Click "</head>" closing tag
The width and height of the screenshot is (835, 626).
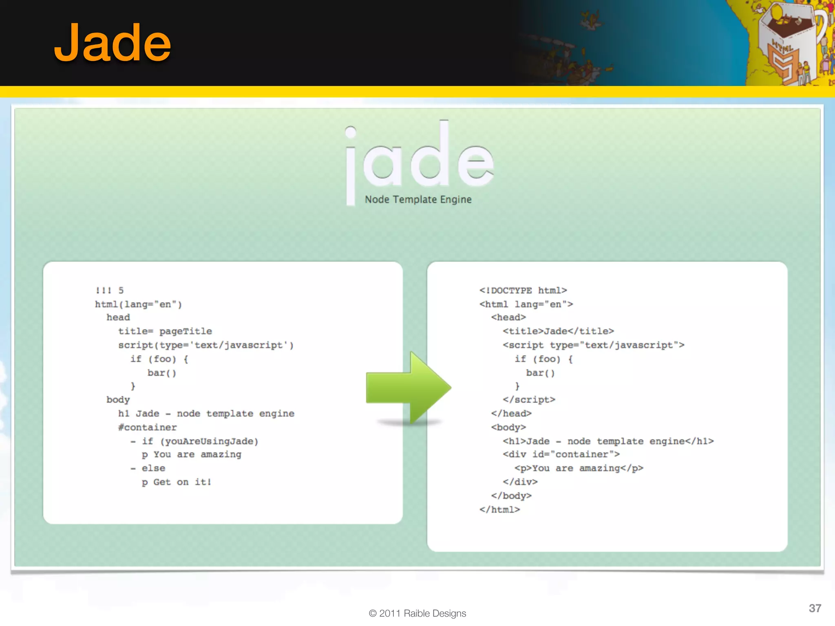511,413
